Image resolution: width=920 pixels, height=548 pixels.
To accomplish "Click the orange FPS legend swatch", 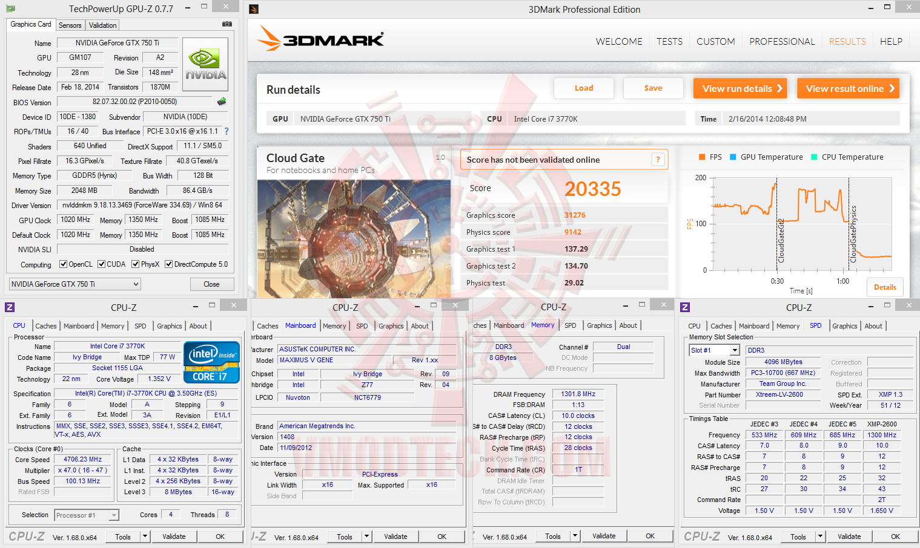I will (702, 157).
